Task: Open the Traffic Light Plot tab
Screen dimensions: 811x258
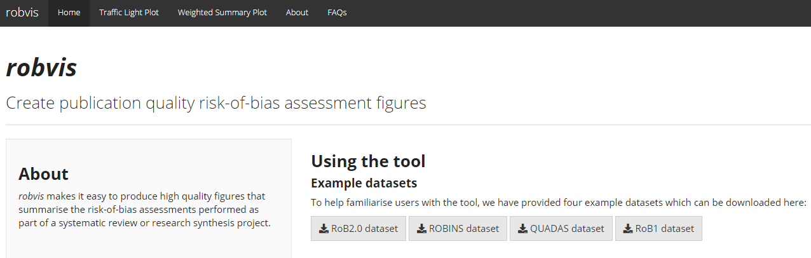Action: coord(129,13)
